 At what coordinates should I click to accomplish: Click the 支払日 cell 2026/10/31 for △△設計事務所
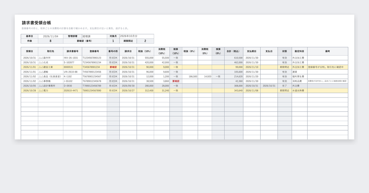[x=269, y=86]
